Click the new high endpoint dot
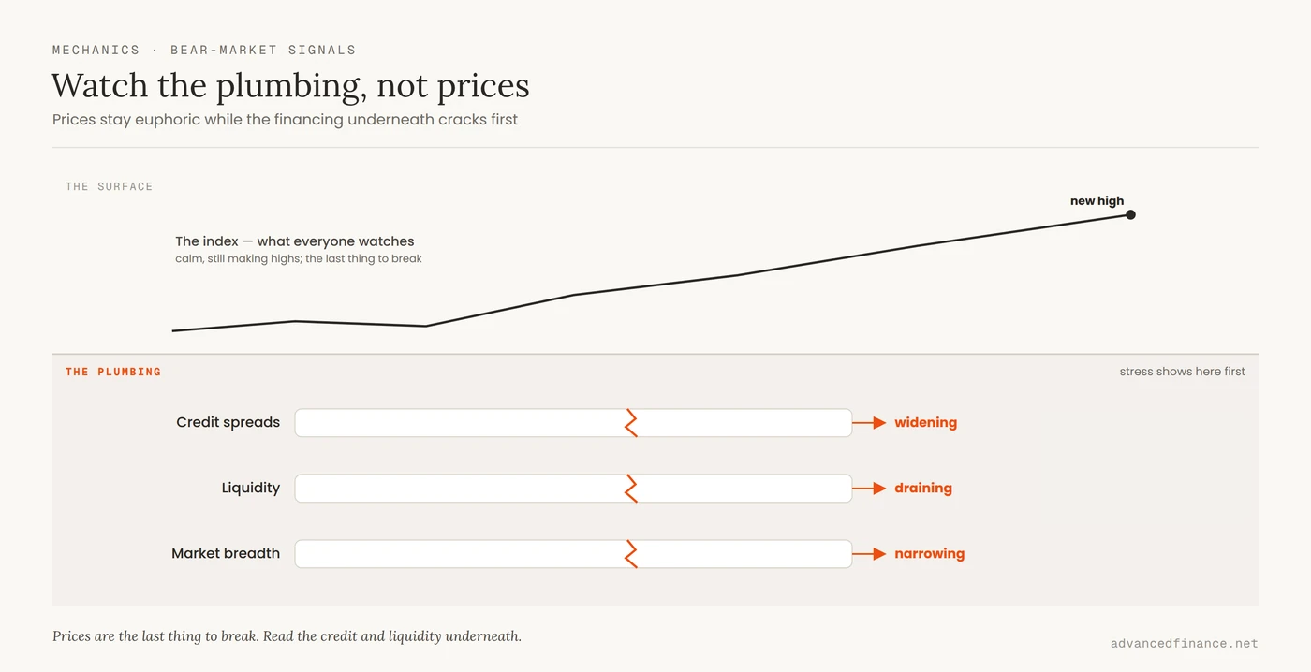 1130,214
